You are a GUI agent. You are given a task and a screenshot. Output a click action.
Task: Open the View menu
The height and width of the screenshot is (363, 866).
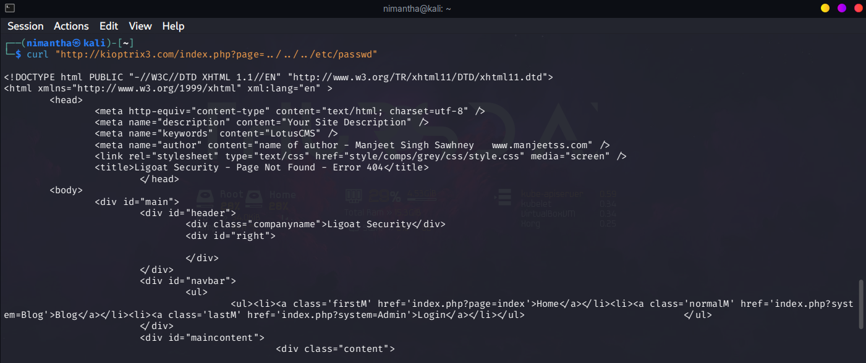(x=140, y=26)
